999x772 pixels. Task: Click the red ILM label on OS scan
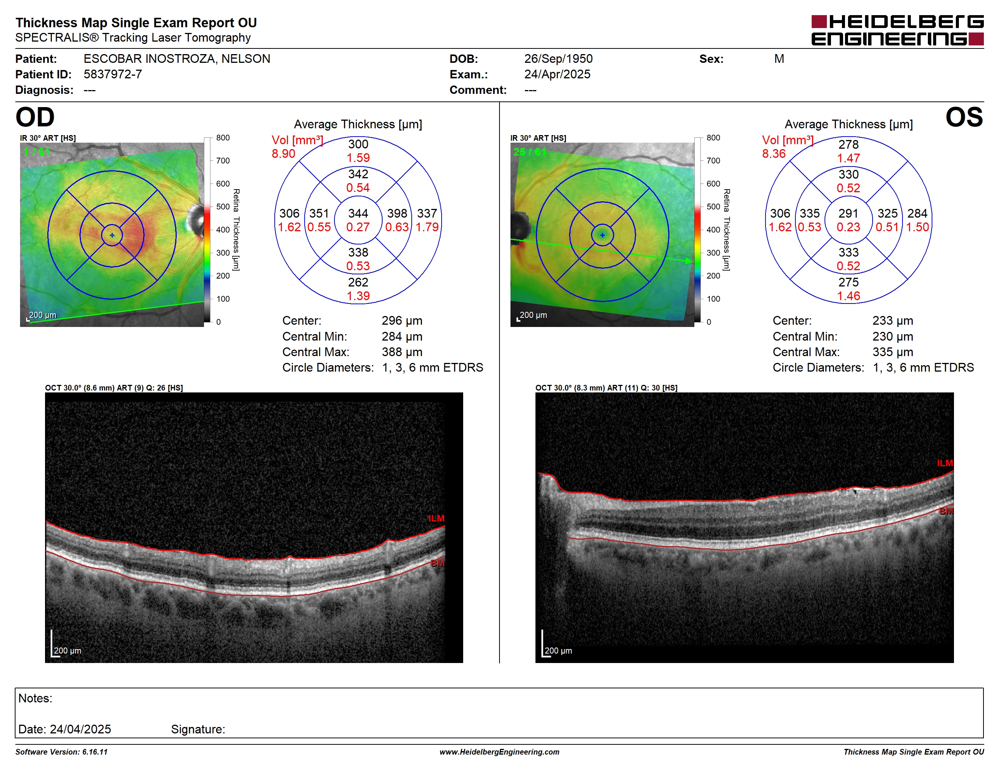(x=945, y=463)
